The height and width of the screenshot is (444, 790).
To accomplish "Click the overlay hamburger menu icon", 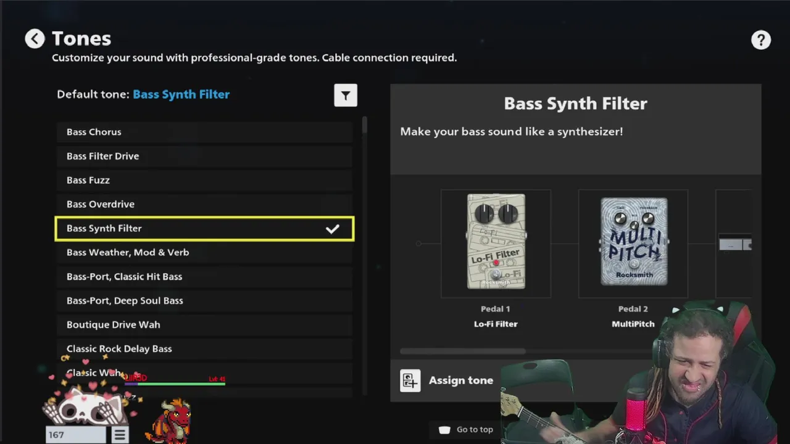I will [120, 435].
